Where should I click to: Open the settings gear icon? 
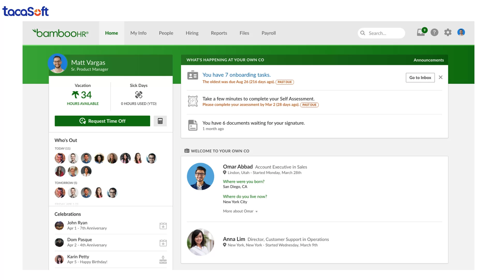pyautogui.click(x=448, y=32)
